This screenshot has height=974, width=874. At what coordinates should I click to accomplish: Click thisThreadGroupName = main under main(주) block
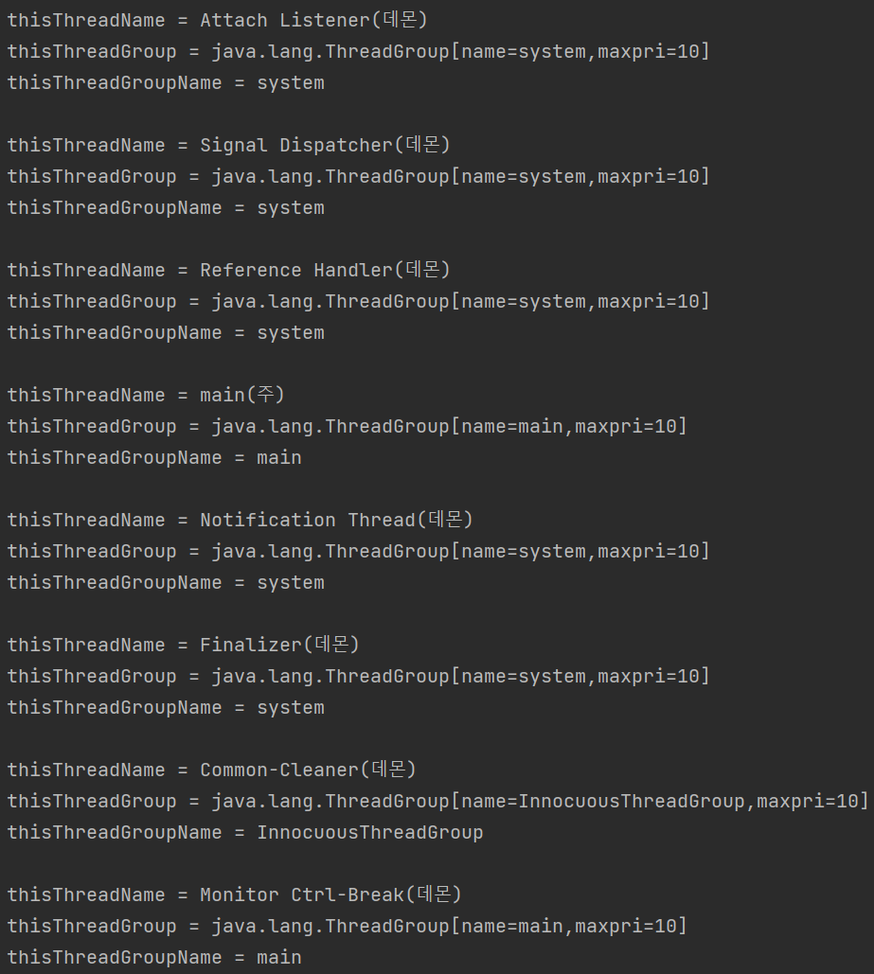pos(154,457)
